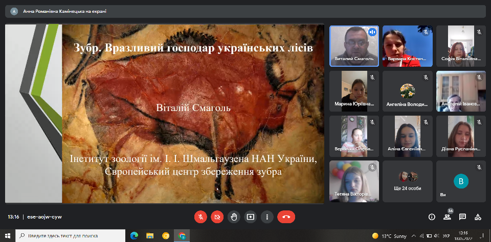Switch keyboard language indicator УКР
491x242 pixels.
click(447, 236)
